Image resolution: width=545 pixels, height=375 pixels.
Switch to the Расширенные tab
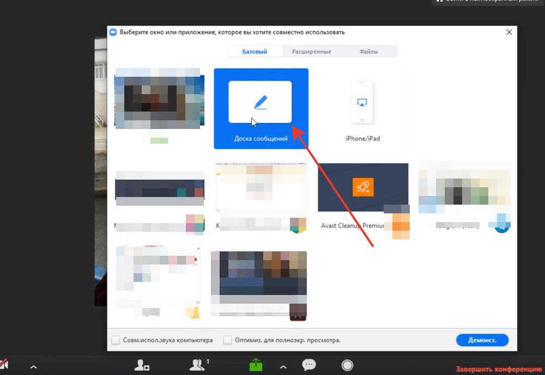coord(311,52)
